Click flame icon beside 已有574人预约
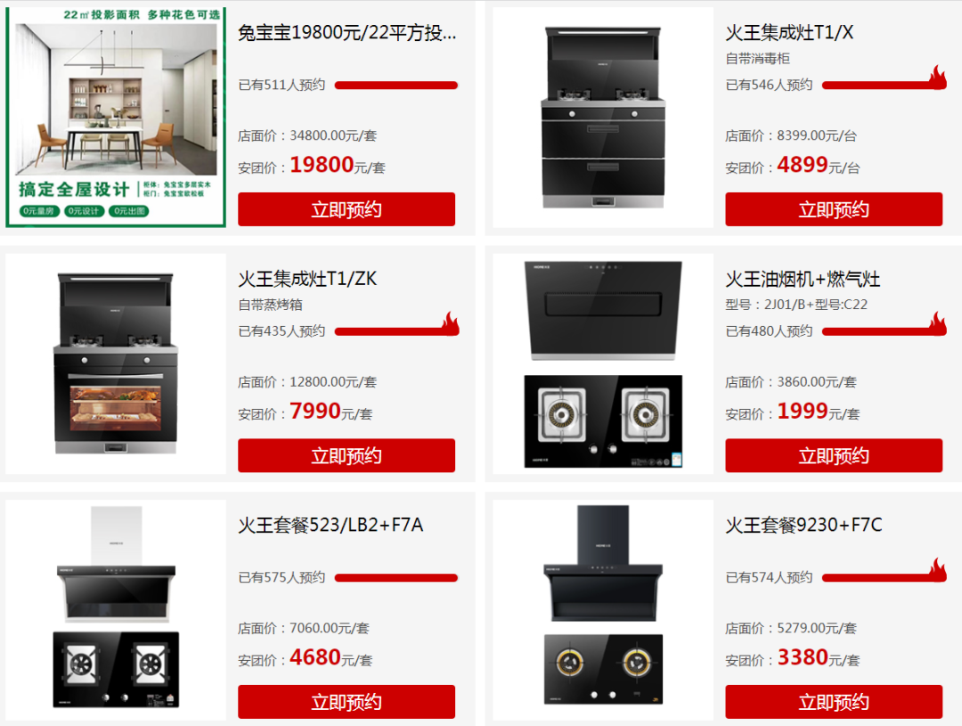Viewport: 962px width, 726px height. [x=937, y=569]
